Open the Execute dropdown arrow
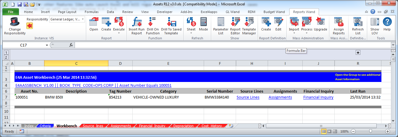This screenshot has height=137, width=398. (119, 33)
